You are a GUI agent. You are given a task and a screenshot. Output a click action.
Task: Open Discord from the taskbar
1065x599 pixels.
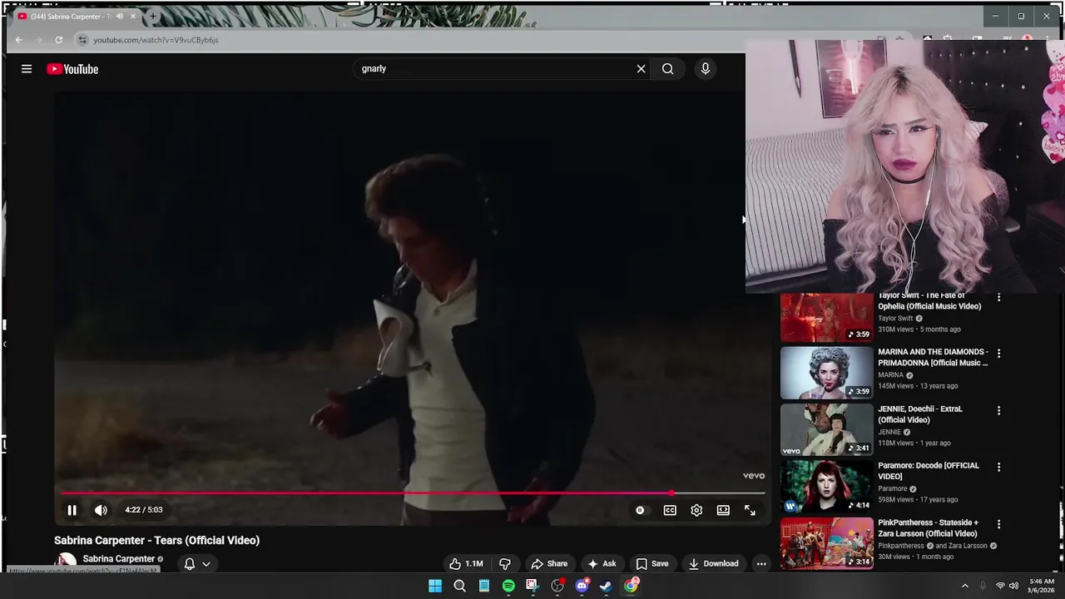[x=582, y=586]
